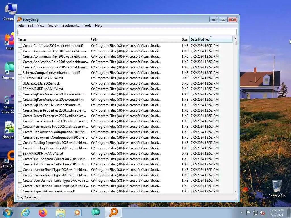This screenshot has width=291, height=218.
Task: Open Windows Explorer from the taskbar
Action: click(61, 213)
